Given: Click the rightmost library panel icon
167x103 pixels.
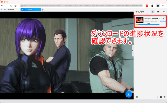Looking at the screenshot, I should click(164, 12).
